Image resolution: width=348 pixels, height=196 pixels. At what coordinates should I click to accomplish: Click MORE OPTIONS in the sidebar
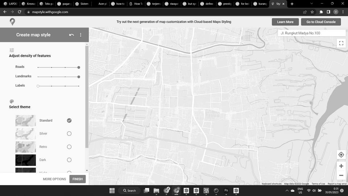pyautogui.click(x=54, y=179)
